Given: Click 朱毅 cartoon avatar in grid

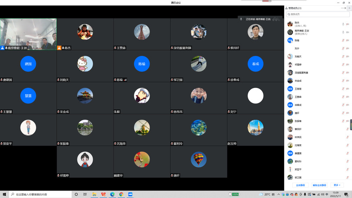Looking at the screenshot, I should click(x=142, y=95).
